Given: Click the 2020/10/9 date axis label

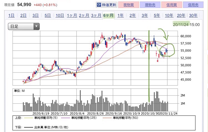Looking at the screenshot, I should coord(131,113).
